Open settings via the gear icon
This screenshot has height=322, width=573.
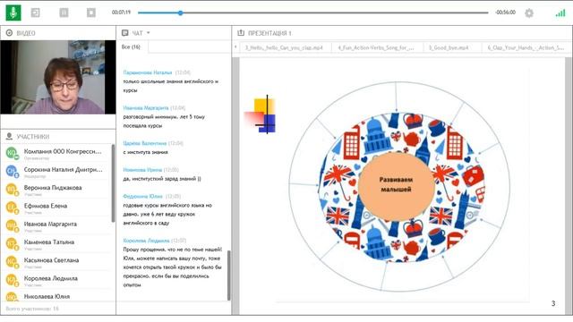coord(529,13)
